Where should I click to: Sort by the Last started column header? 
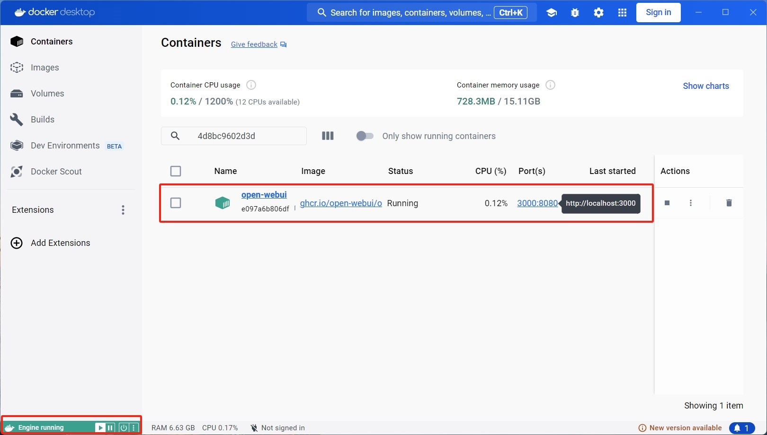coord(613,171)
